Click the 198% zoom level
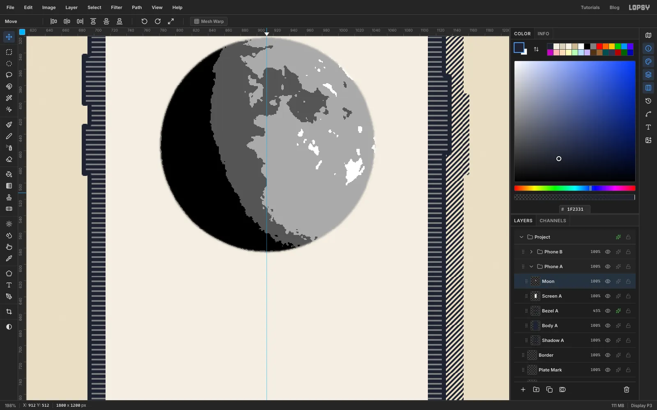Screen dimensions: 657x410 point(10,405)
